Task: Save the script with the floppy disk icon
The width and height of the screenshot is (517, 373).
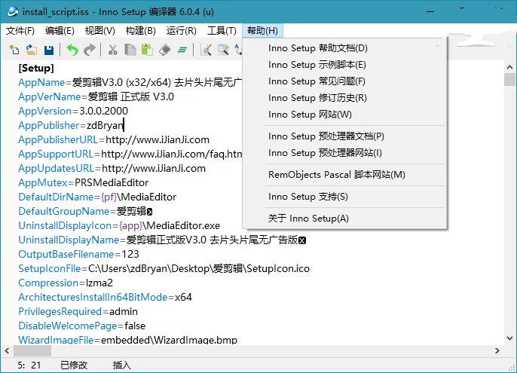Action: point(49,50)
